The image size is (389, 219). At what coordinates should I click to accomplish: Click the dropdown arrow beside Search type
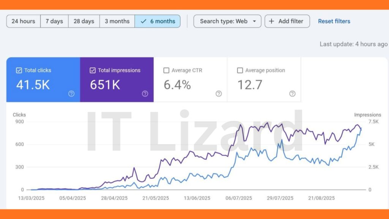point(255,21)
